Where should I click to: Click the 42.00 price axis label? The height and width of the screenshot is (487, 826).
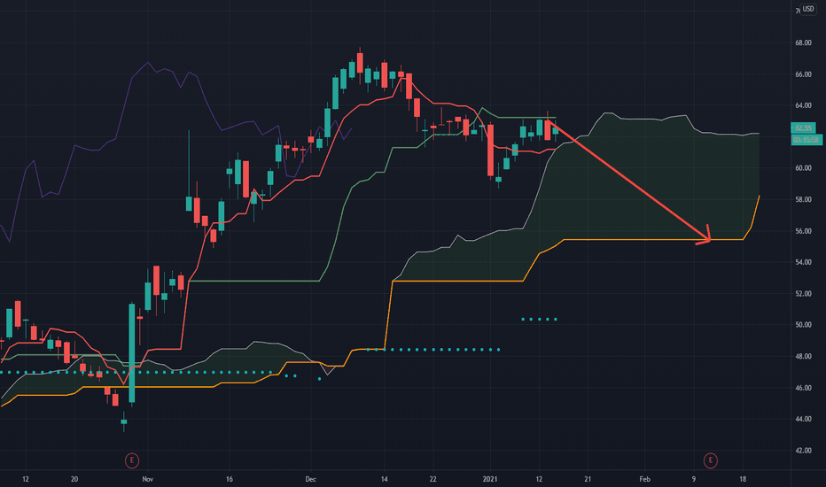pos(803,451)
